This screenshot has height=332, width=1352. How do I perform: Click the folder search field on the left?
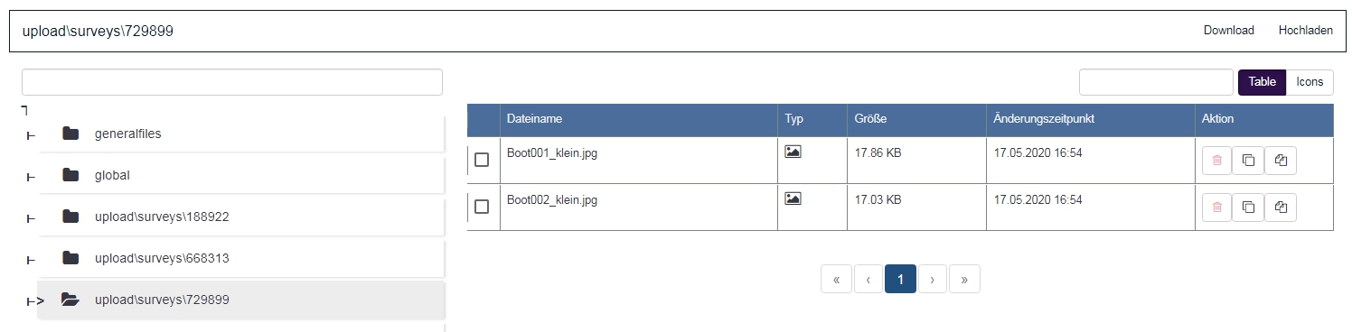232,82
